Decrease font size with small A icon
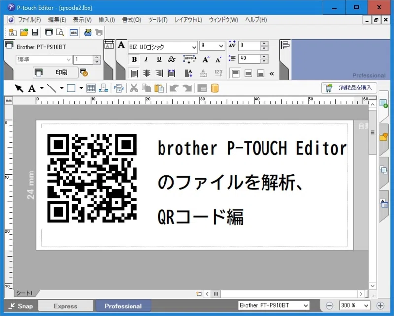The height and width of the screenshot is (316, 394). (x=218, y=59)
